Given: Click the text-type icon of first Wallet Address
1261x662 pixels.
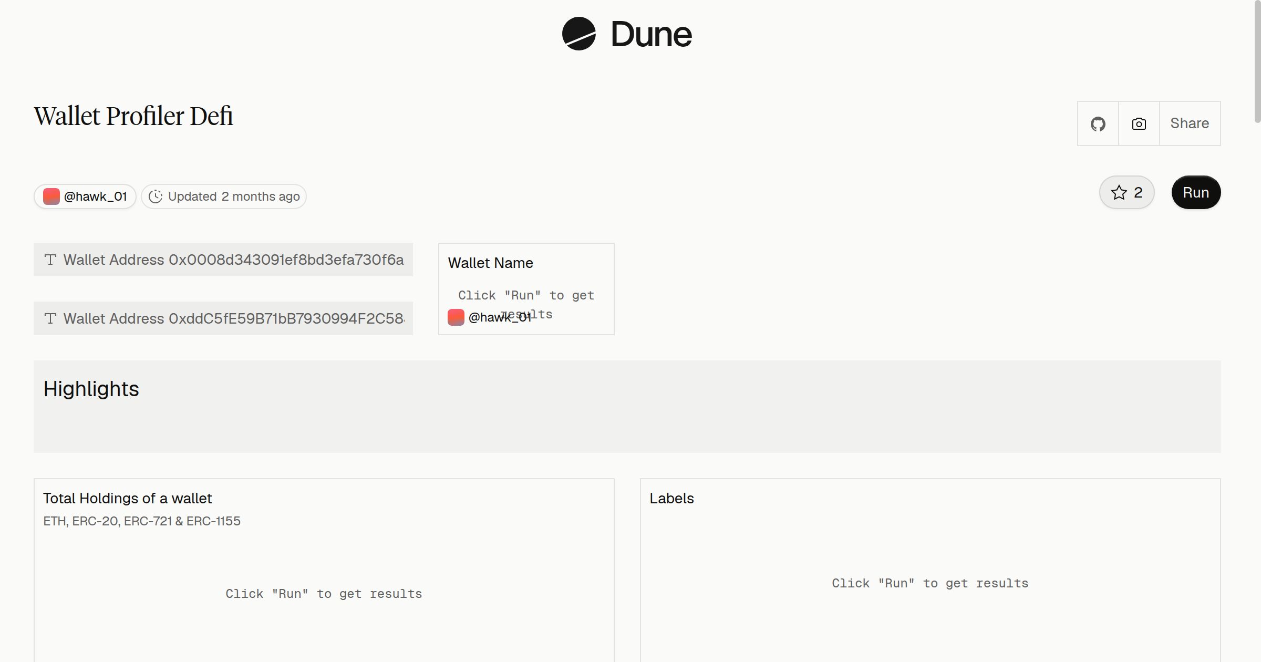Looking at the screenshot, I should click(x=50, y=260).
